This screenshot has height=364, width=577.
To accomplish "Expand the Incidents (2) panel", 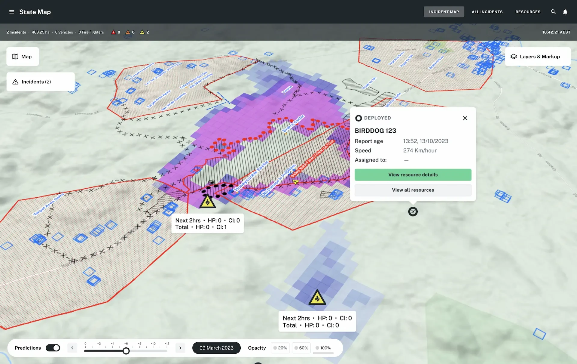I will coord(41,82).
